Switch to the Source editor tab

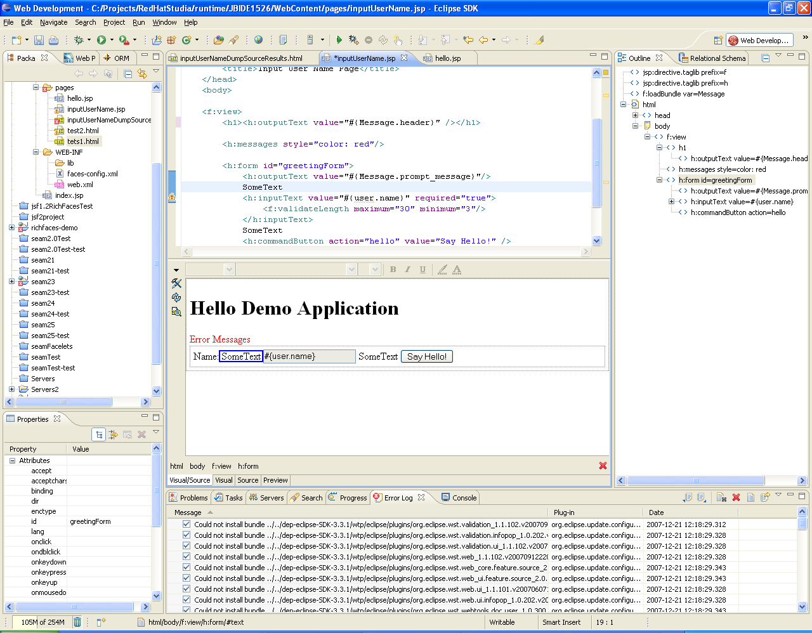[247, 480]
